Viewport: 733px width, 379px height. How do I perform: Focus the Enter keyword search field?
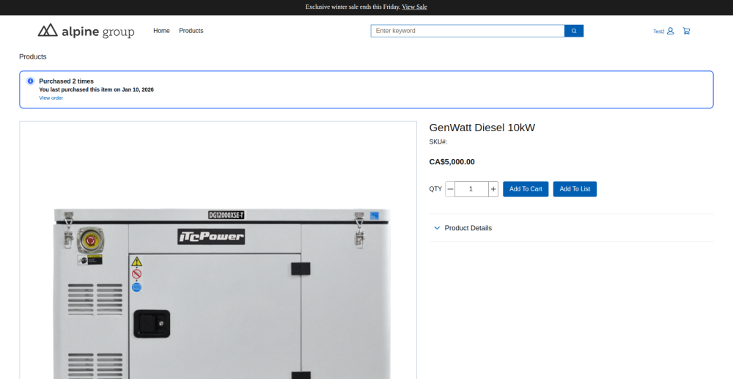pos(467,31)
